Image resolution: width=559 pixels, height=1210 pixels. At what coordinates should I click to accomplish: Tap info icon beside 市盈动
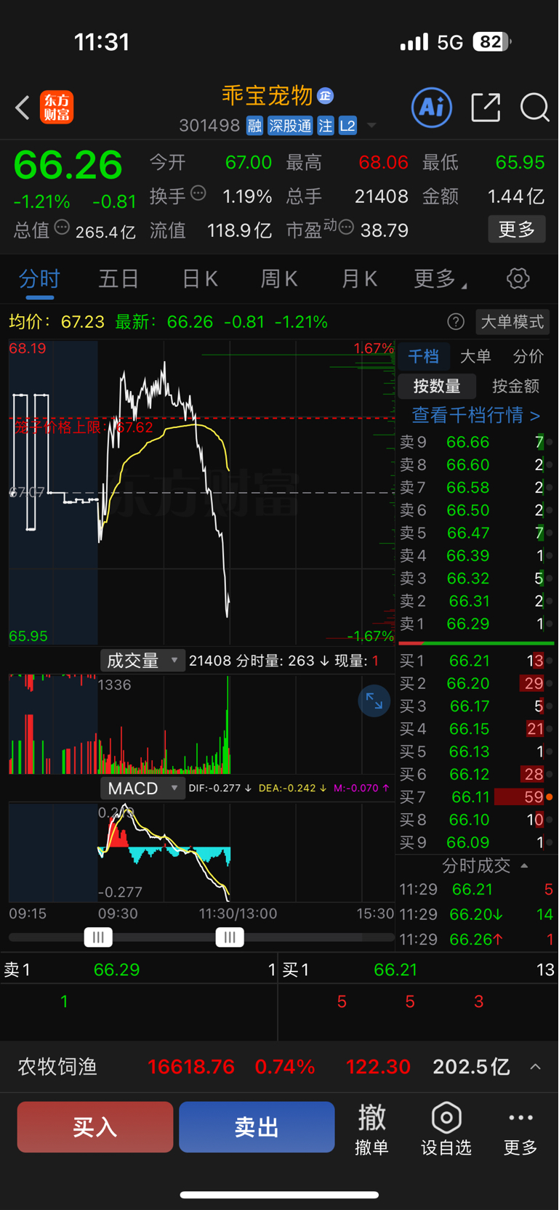(346, 227)
